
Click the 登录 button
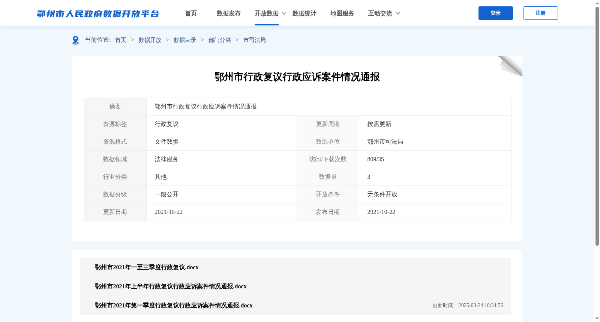[496, 13]
